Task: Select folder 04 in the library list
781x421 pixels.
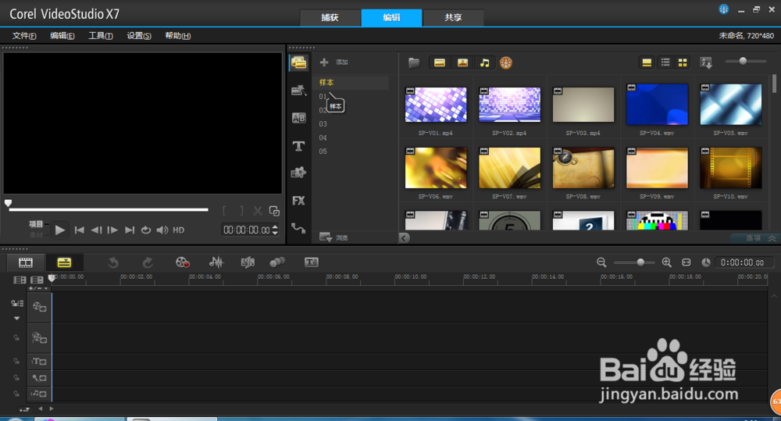Action: click(x=323, y=138)
